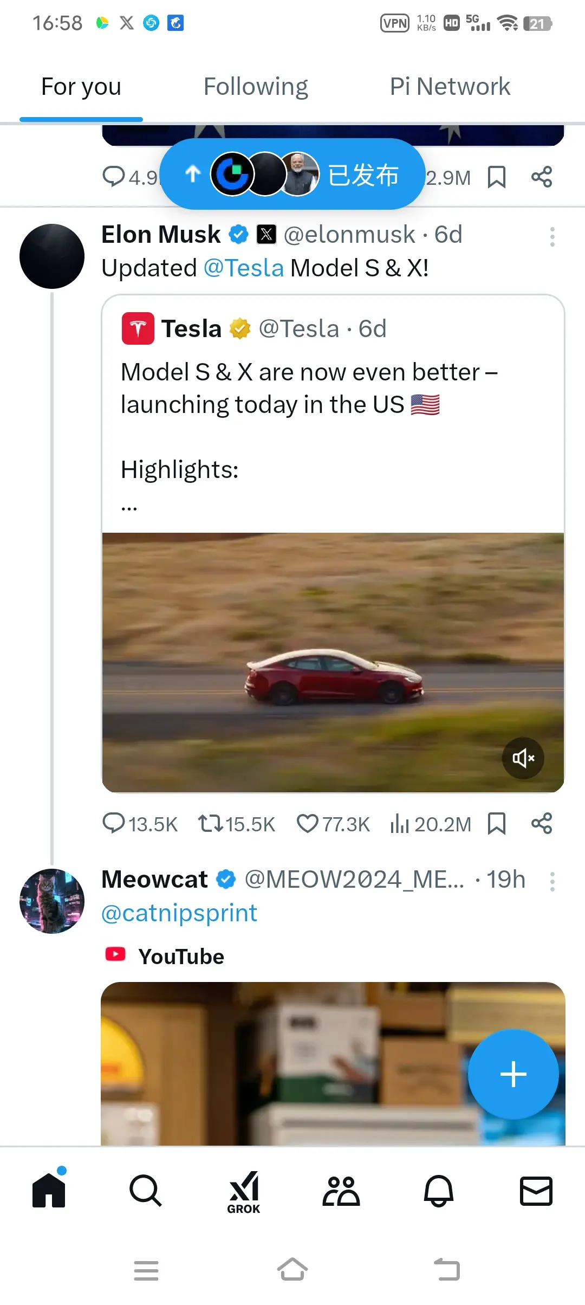The height and width of the screenshot is (1305, 585).
Task: Open more options for Elon Musk's post
Action: 552,237
